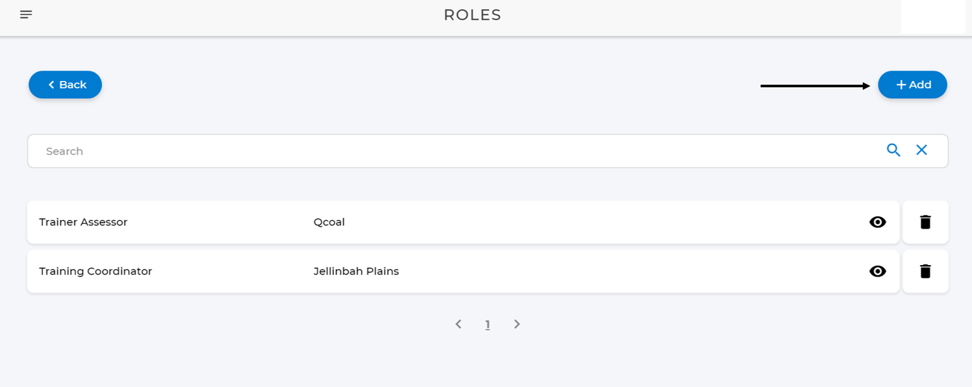The width and height of the screenshot is (972, 387).
Task: Click the Back button
Action: click(x=66, y=85)
